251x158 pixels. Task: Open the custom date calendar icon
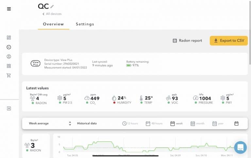click(x=236, y=123)
